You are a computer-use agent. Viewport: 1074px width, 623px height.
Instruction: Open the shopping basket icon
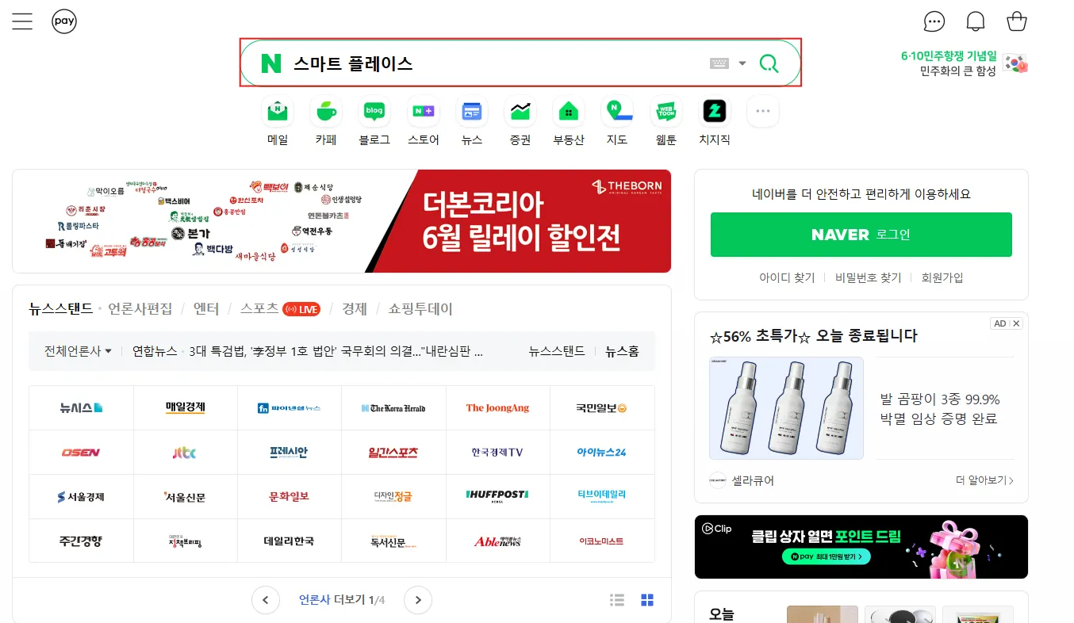(1017, 21)
